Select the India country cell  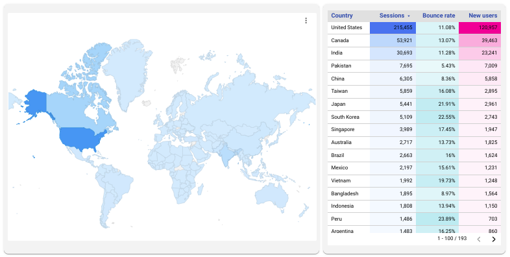(348, 53)
